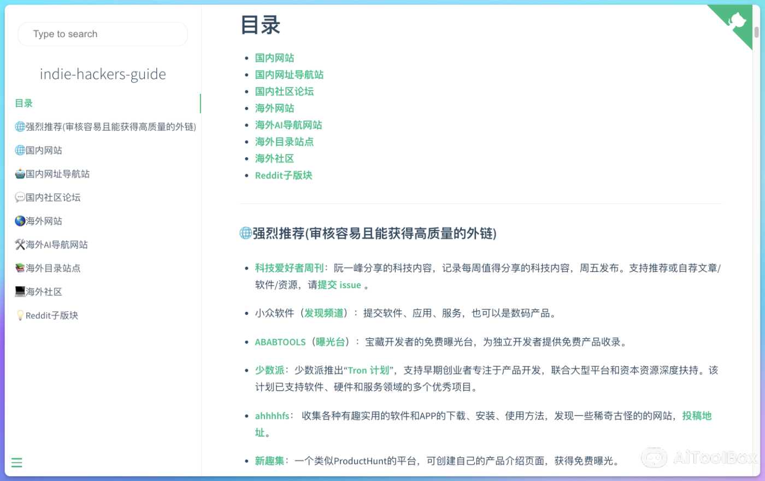The image size is (765, 481).
Task: Open the 投稿地址 link for ahhhhfs
Action: [x=698, y=416]
